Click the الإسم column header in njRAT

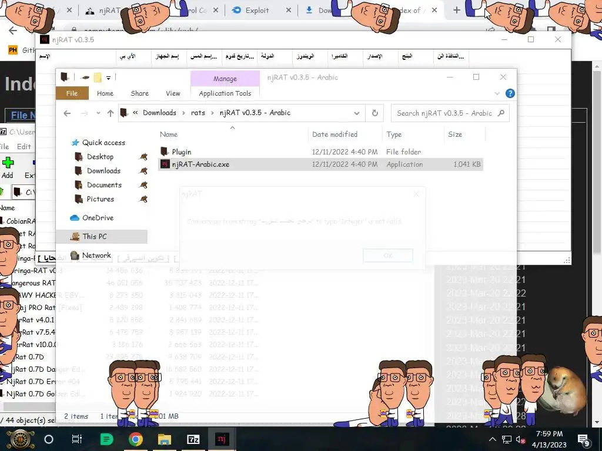(45, 56)
